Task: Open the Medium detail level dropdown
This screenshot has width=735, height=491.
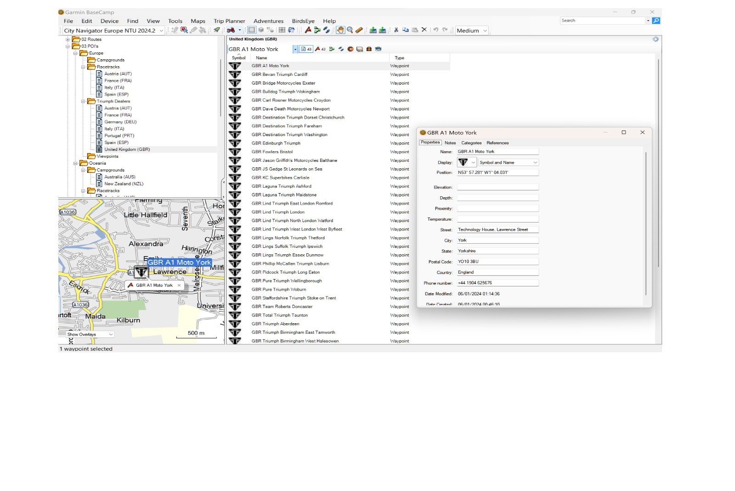Action: (472, 30)
